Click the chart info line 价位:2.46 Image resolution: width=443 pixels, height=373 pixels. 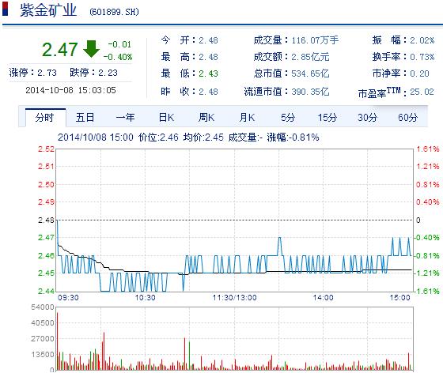(x=158, y=138)
